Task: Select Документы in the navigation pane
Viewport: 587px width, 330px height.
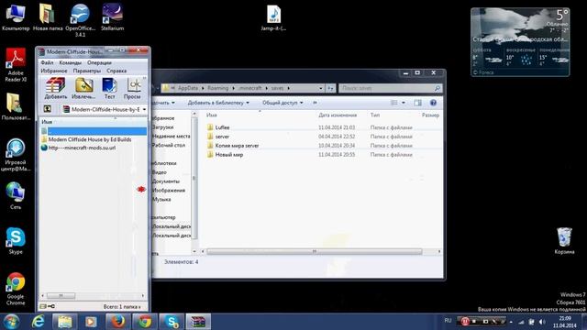Action: pos(165,181)
